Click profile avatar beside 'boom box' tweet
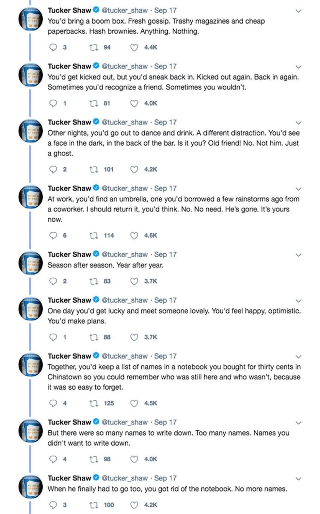The width and height of the screenshot is (320, 514). [x=30, y=19]
